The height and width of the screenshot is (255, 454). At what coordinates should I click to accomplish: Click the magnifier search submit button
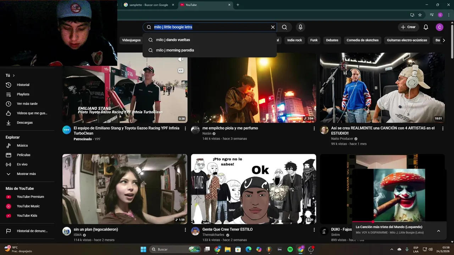pyautogui.click(x=284, y=27)
